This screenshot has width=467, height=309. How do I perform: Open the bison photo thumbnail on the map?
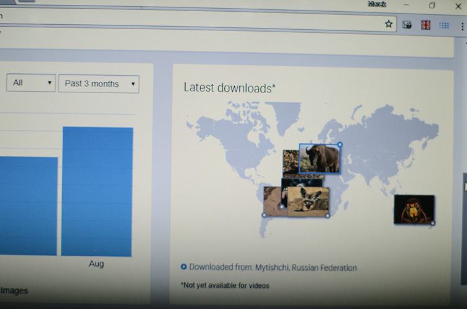click(319, 159)
